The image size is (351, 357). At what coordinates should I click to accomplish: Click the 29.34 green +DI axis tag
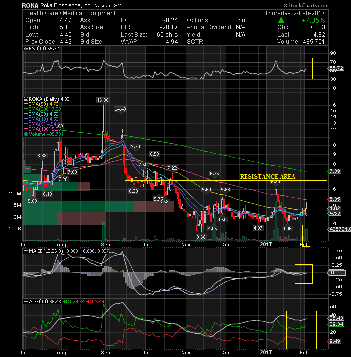(x=336, y=324)
